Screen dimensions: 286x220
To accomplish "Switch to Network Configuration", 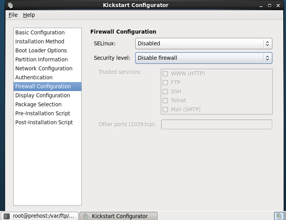I will pyautogui.click(x=47, y=68).
